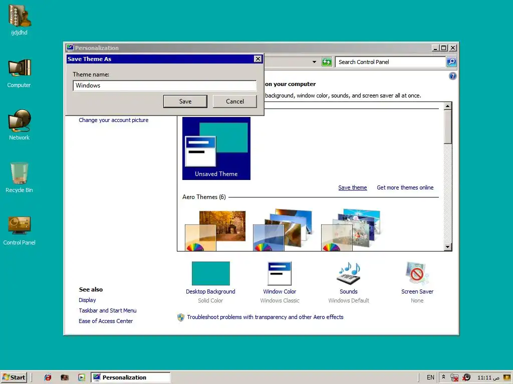The image size is (513, 384).
Task: Click the Windows Default caption text
Action: (349, 300)
